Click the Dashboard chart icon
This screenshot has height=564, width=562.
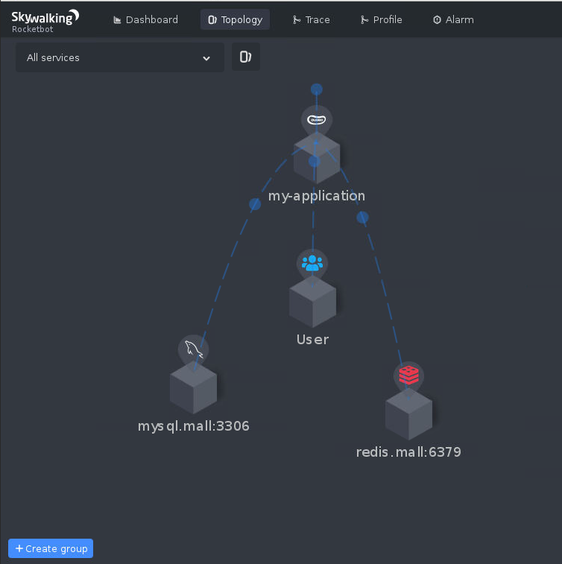click(117, 20)
